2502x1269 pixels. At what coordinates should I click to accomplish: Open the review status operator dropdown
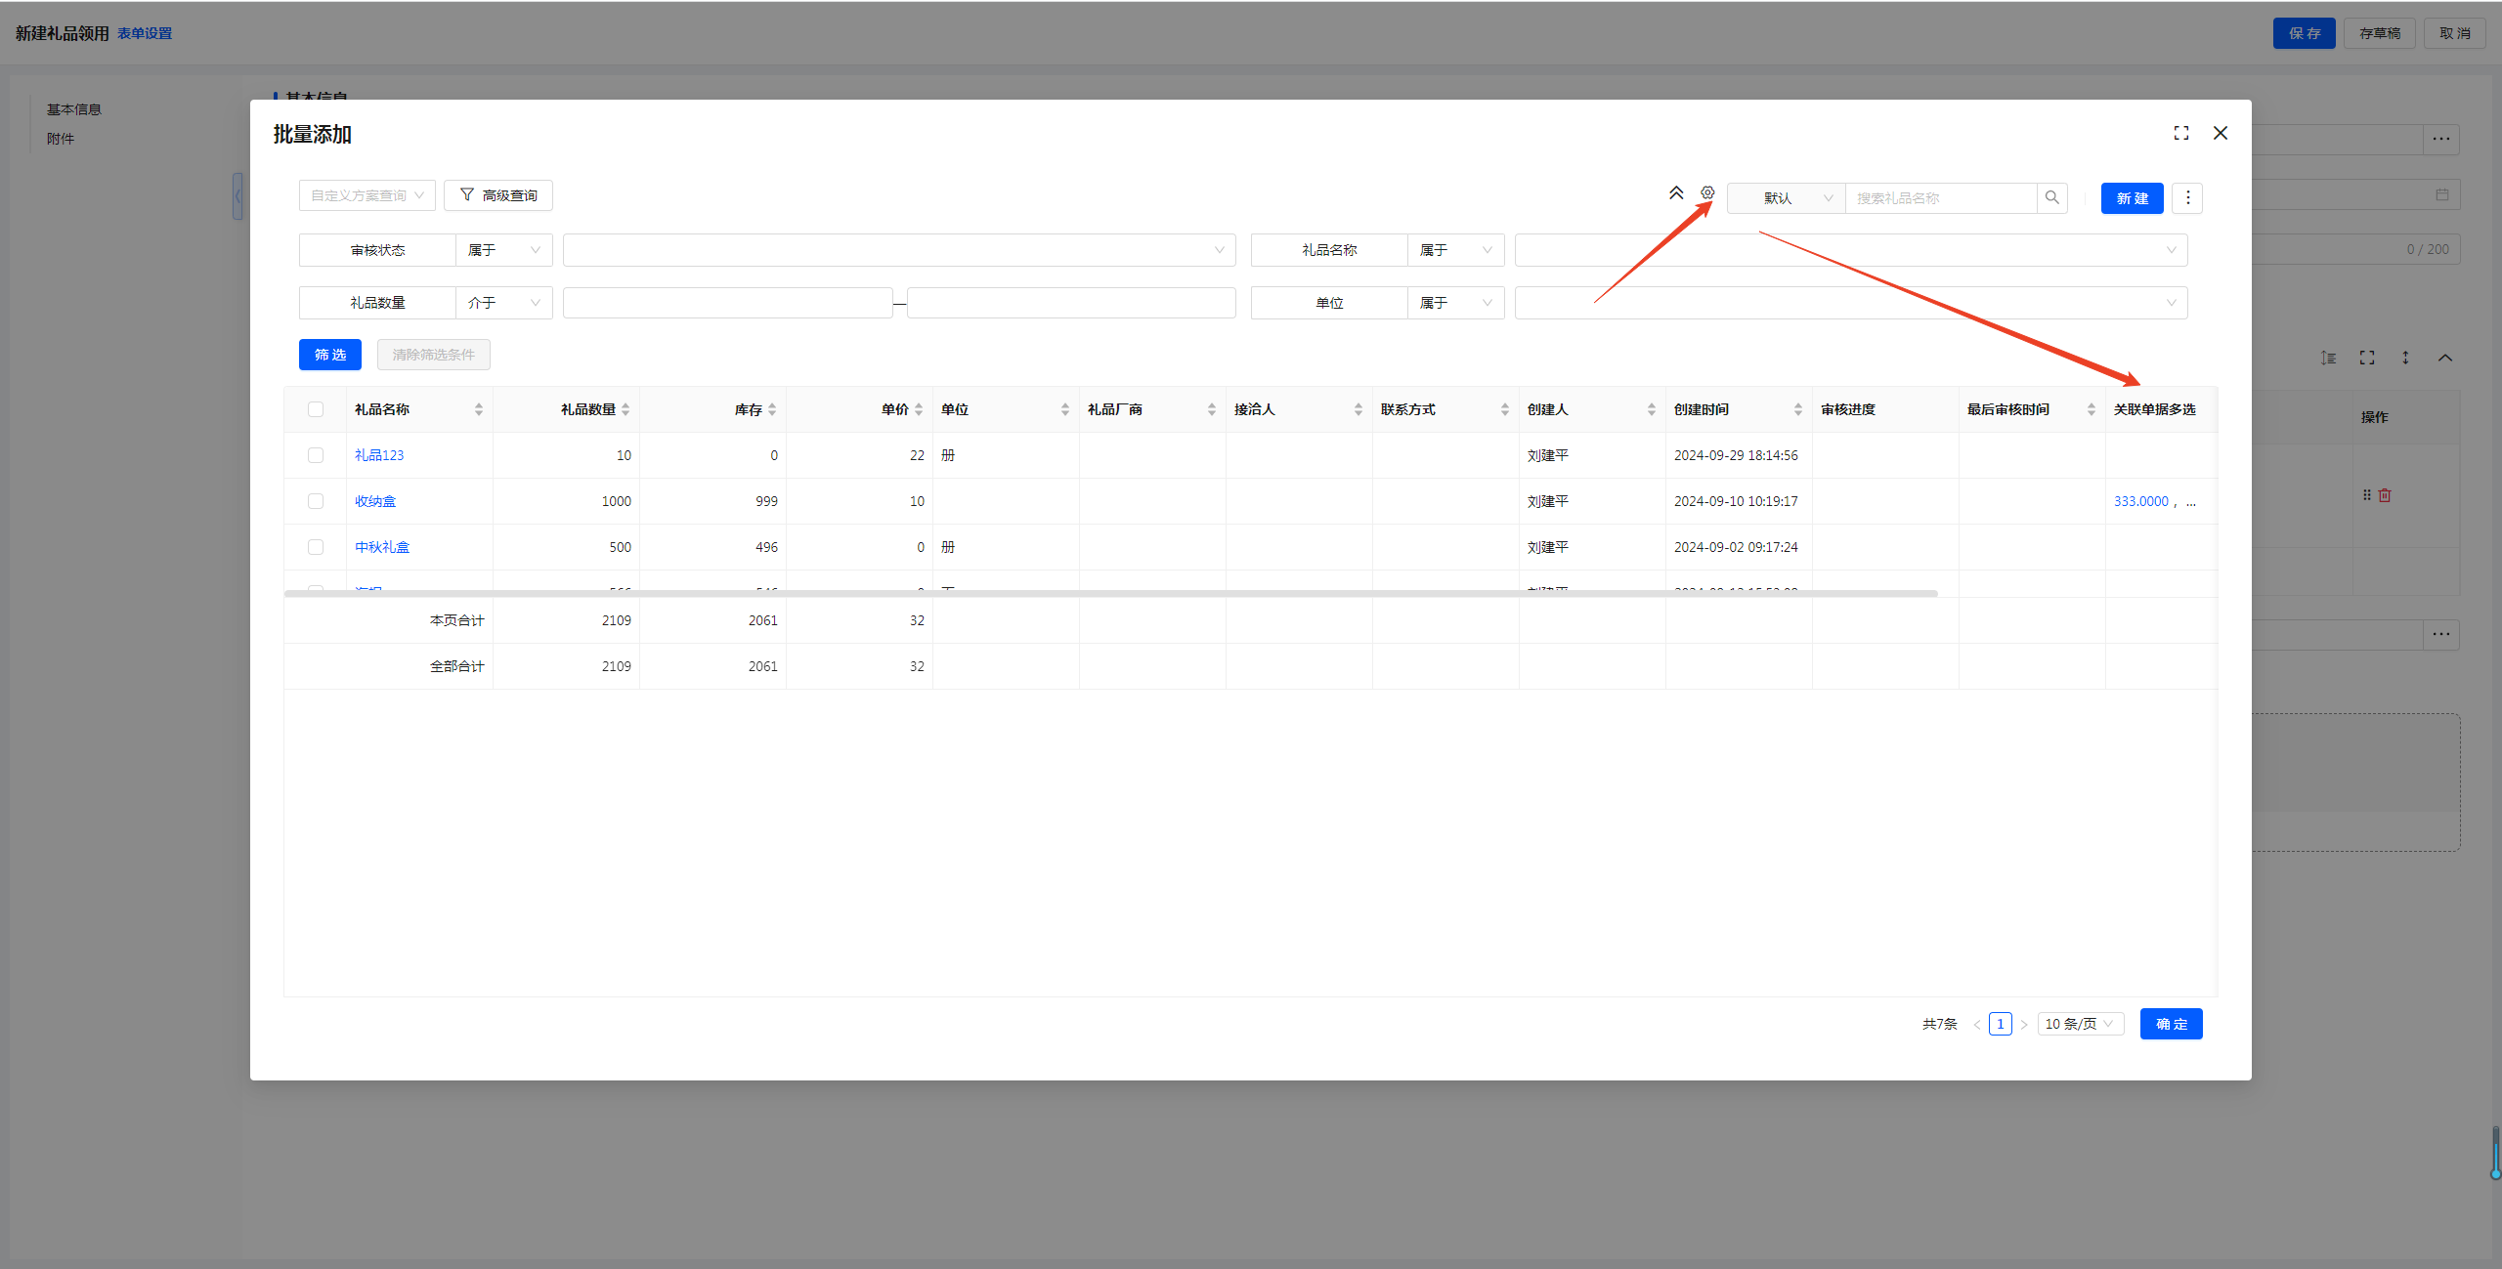504,250
